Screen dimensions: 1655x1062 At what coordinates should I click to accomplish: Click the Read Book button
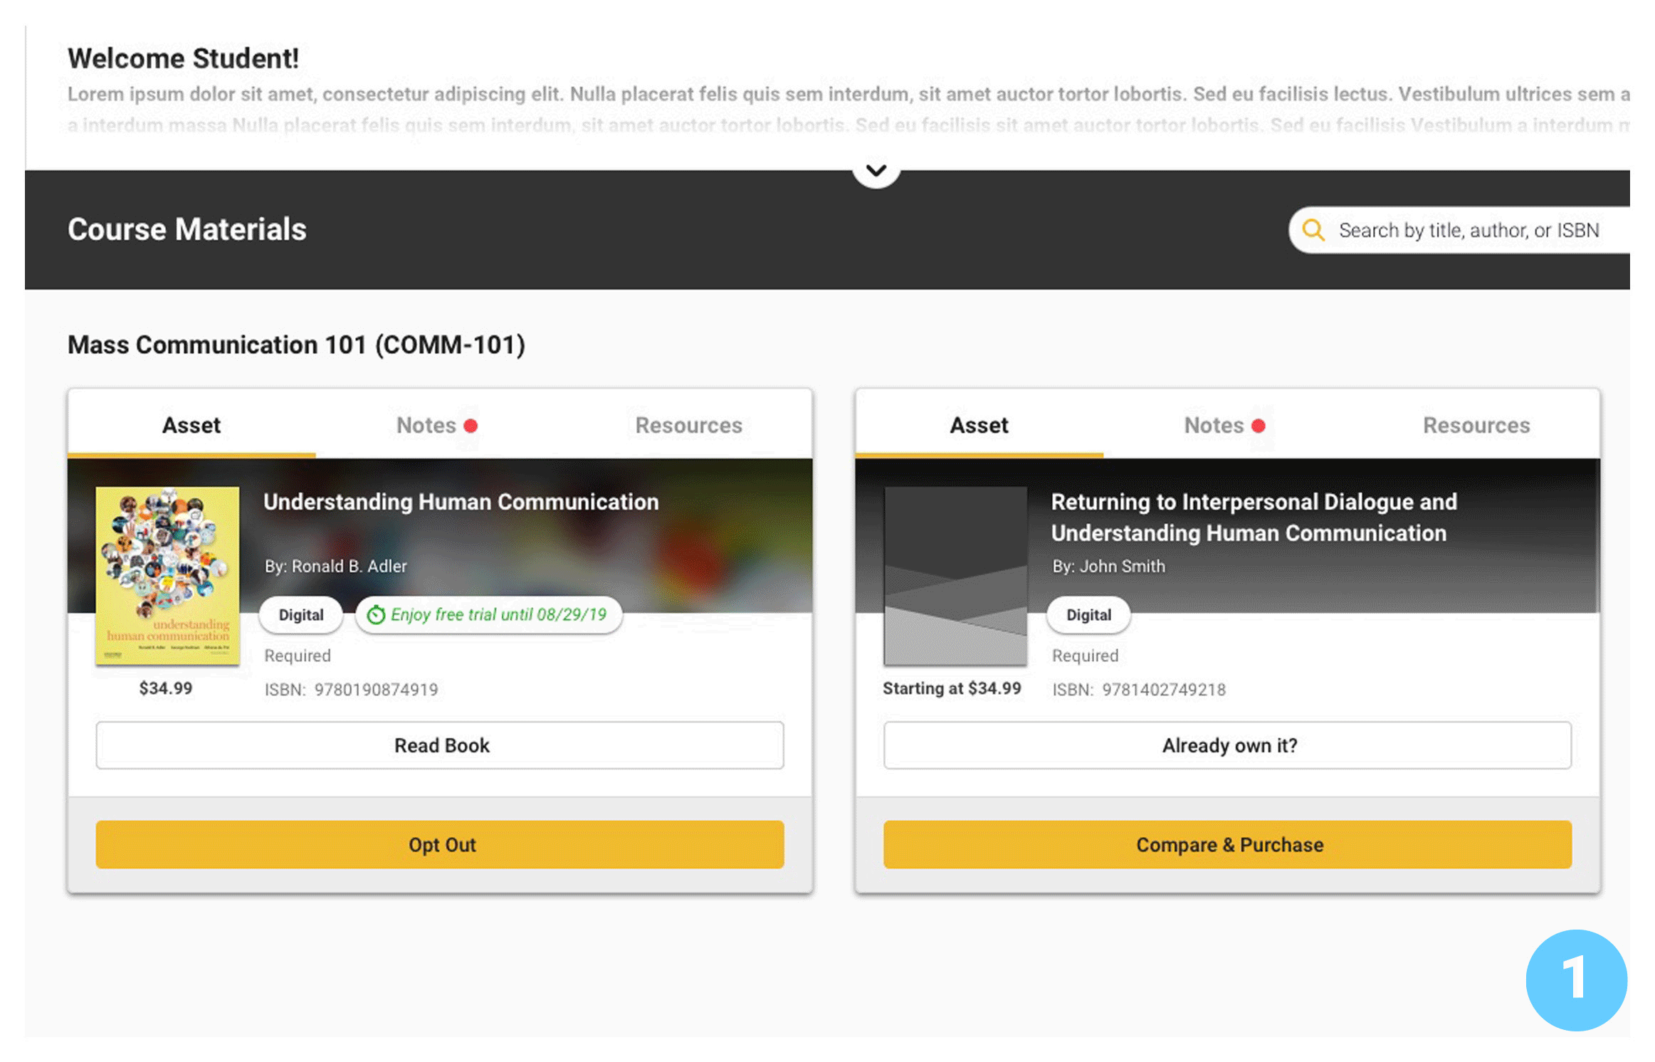click(x=440, y=745)
